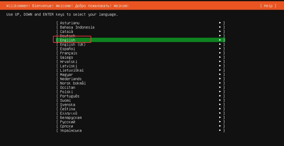
Task: Select the highlighted English language option
Action: click(68, 40)
